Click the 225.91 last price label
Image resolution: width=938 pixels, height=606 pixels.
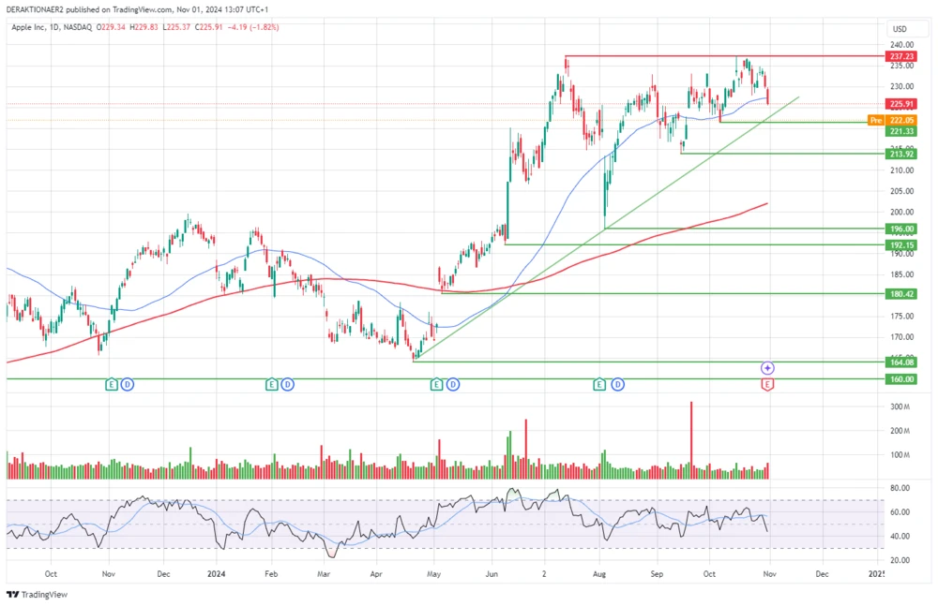pyautogui.click(x=900, y=103)
